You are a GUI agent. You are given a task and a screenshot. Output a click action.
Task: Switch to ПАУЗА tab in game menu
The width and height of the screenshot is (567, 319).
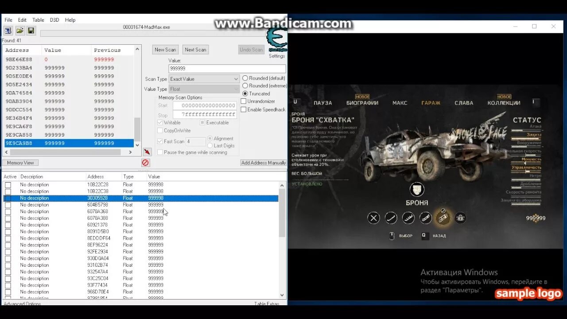tap(323, 103)
